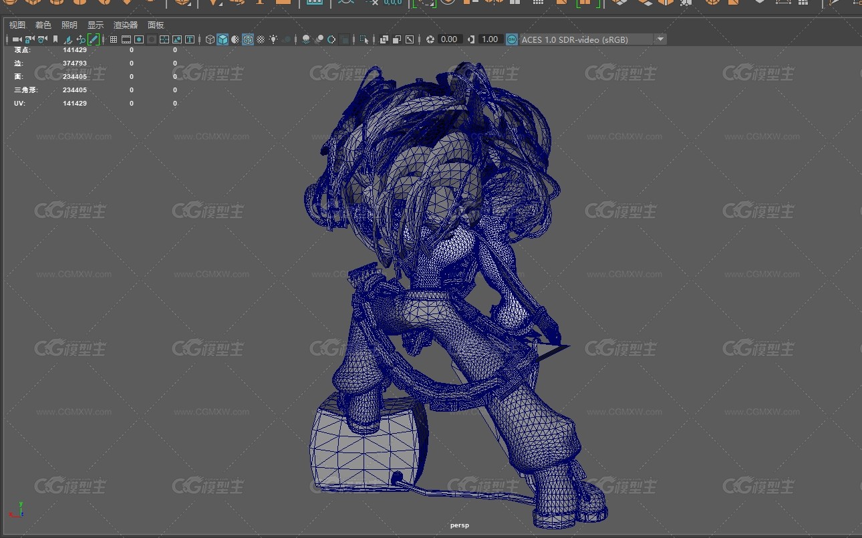
Task: Toggle the Film Gate icon
Action: [x=126, y=39]
